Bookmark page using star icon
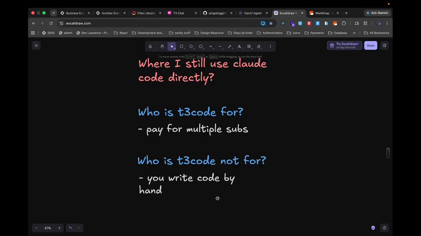Viewport: 421px width, 236px height. click(271, 23)
